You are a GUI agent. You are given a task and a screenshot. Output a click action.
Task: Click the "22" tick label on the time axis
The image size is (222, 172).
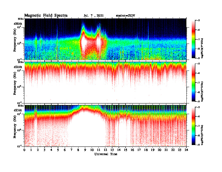[173, 150]
